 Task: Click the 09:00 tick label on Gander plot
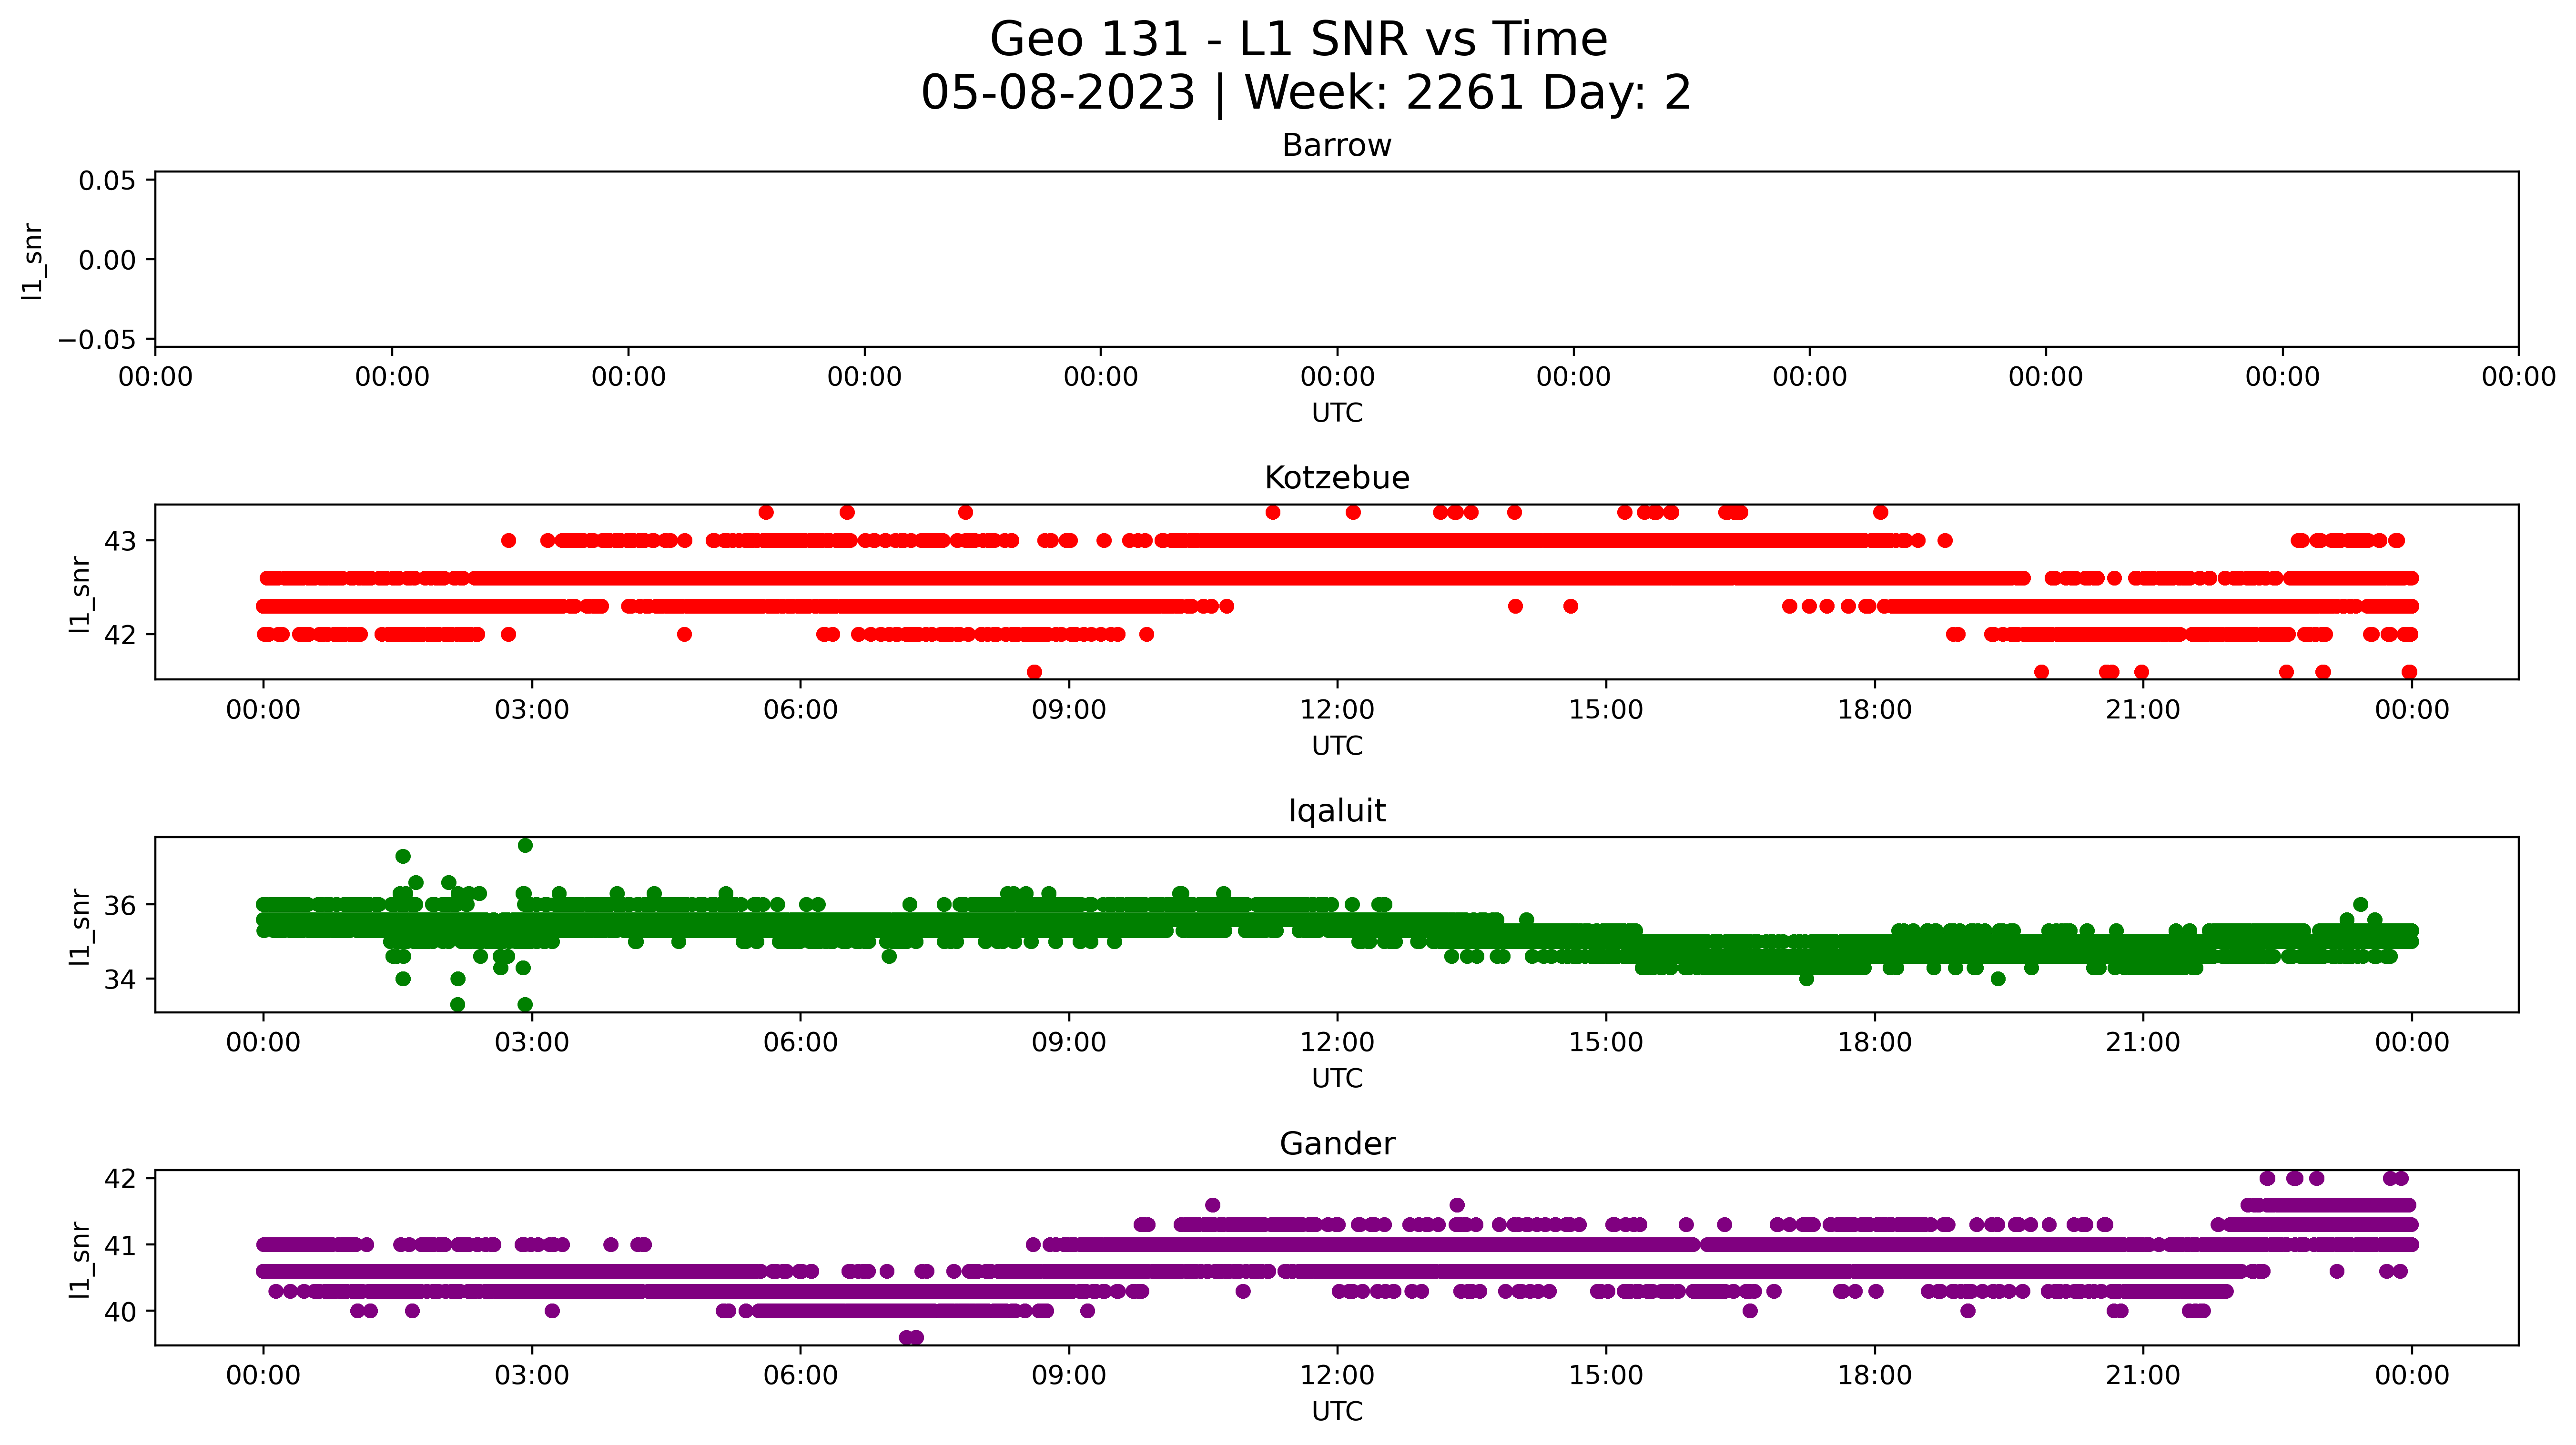[x=1069, y=1376]
